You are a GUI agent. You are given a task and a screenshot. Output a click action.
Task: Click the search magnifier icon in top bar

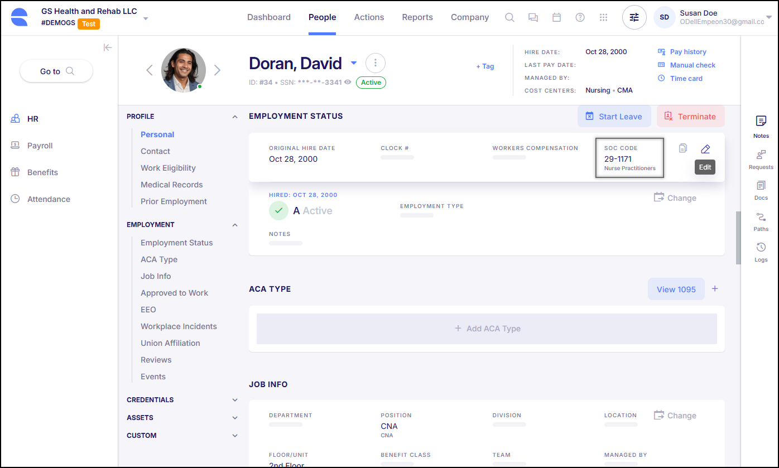[509, 17]
